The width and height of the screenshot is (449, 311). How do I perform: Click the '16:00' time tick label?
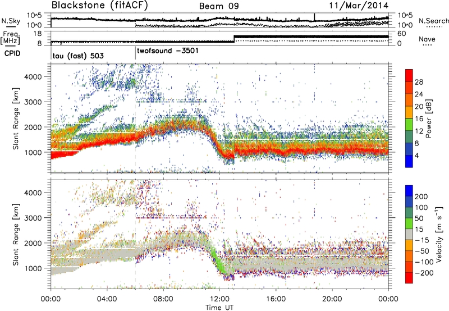(276, 299)
